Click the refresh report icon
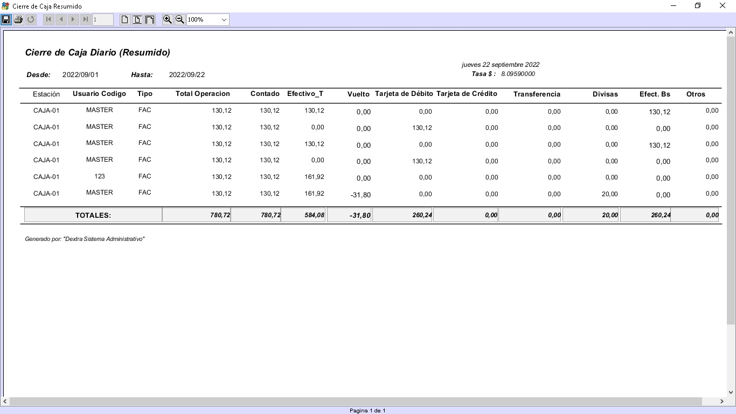The image size is (736, 414). 31,19
